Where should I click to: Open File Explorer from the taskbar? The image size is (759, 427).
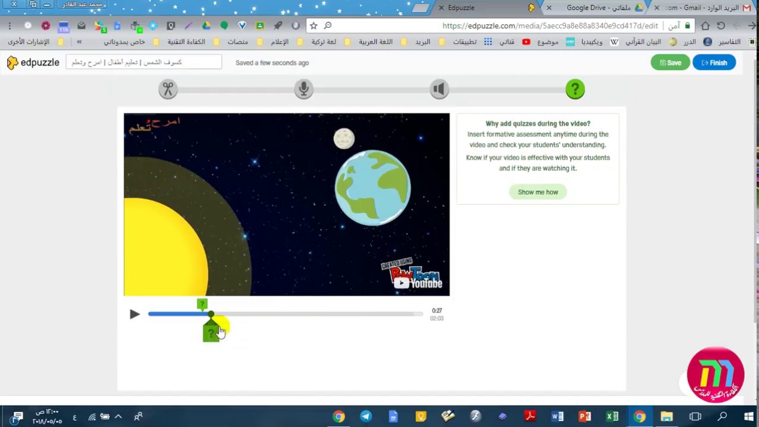(x=666, y=416)
